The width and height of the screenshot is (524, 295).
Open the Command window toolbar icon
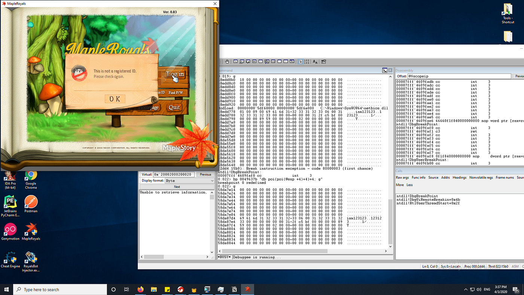pos(236,61)
